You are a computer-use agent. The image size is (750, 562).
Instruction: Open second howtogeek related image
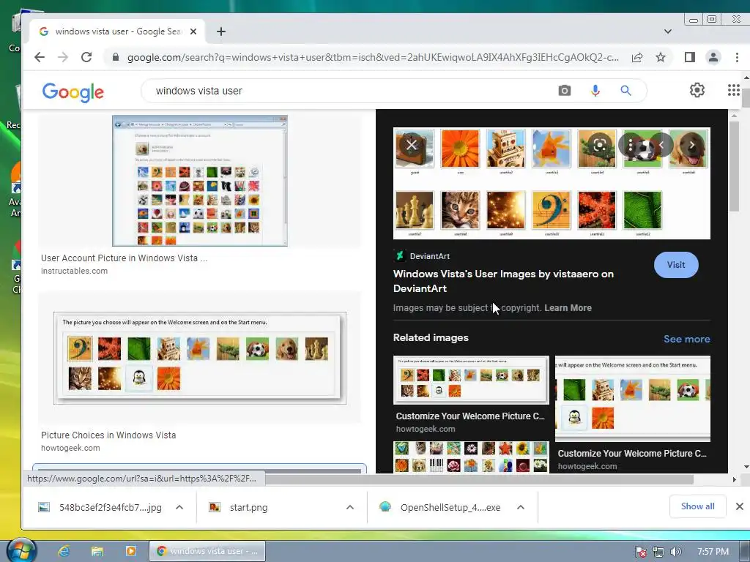[x=632, y=398]
